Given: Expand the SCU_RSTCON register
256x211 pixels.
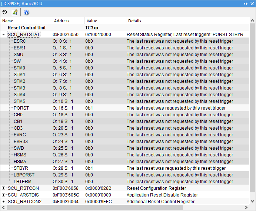Looking at the screenshot, I should pos(4,188).
